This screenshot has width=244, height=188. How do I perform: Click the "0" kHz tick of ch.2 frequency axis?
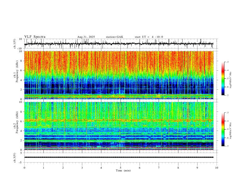coord(22,150)
